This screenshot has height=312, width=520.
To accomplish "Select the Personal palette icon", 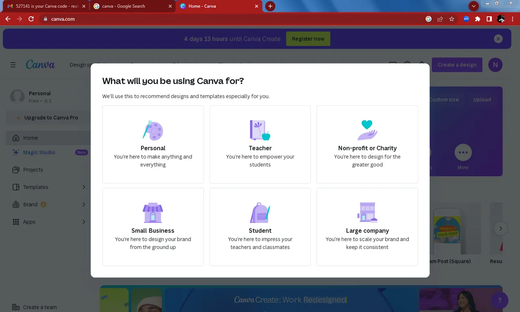I will coord(153,130).
